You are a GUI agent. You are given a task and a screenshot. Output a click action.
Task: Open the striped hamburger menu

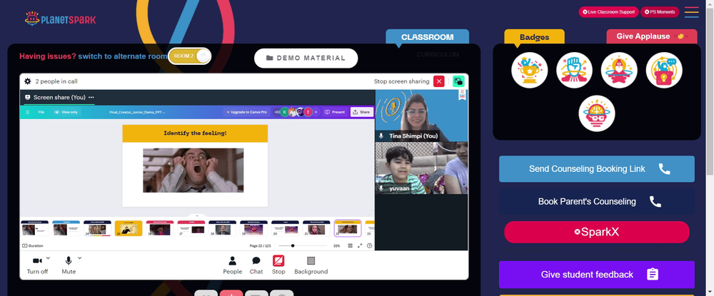691,12
